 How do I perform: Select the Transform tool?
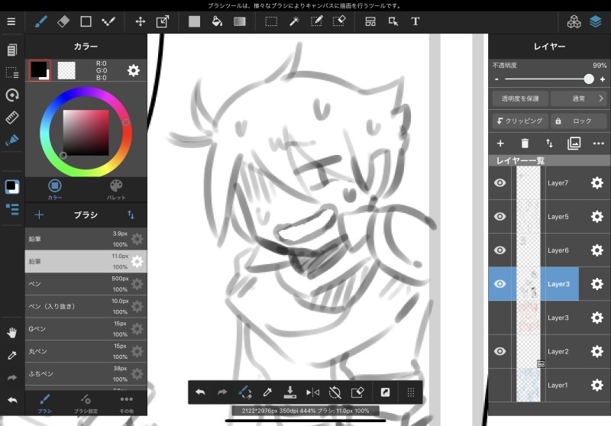(x=163, y=21)
